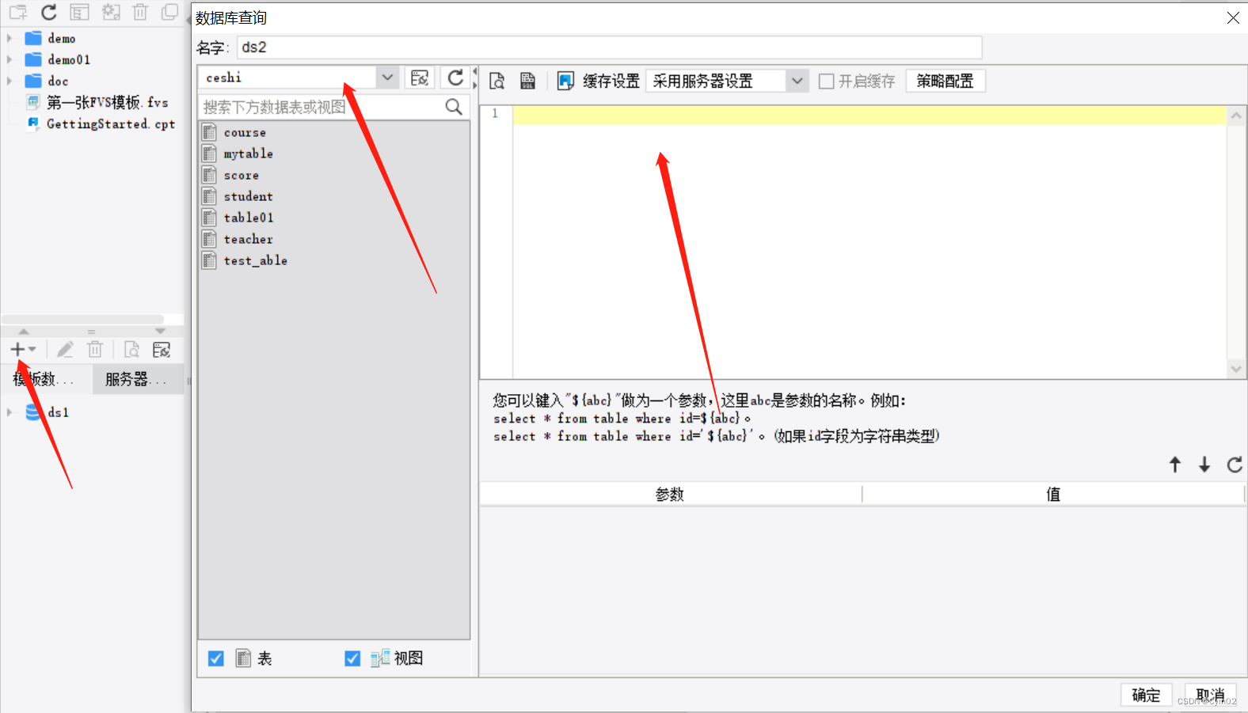Click the SQL preview icon in the query toolbar
The height and width of the screenshot is (713, 1248).
pyautogui.click(x=497, y=81)
